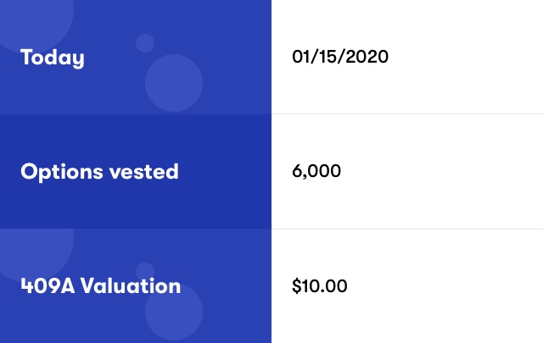Click empty dark area right of Options vested

(225, 172)
